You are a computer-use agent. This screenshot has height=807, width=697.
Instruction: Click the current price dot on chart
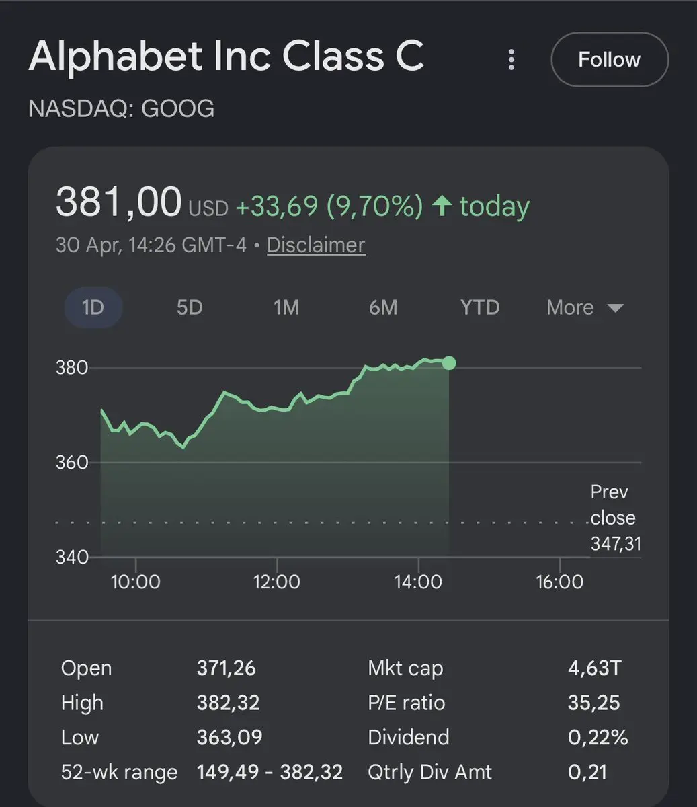click(450, 363)
